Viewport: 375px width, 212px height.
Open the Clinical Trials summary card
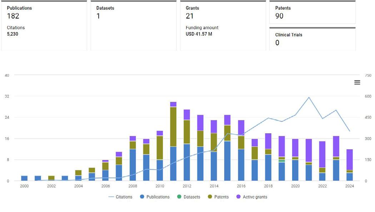pos(312,39)
